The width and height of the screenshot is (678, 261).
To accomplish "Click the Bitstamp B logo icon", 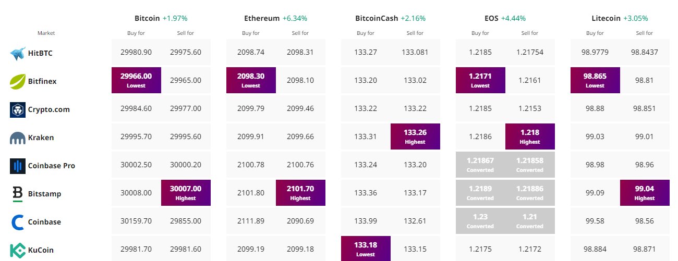I will [18, 194].
